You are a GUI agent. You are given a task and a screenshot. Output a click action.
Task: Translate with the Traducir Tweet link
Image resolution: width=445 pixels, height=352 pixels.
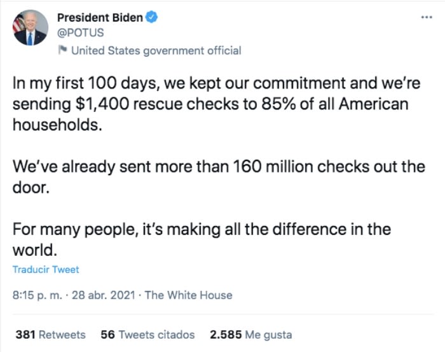point(46,269)
